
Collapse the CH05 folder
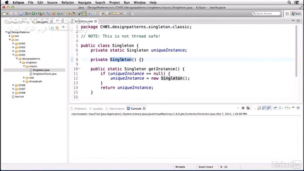tap(13, 55)
